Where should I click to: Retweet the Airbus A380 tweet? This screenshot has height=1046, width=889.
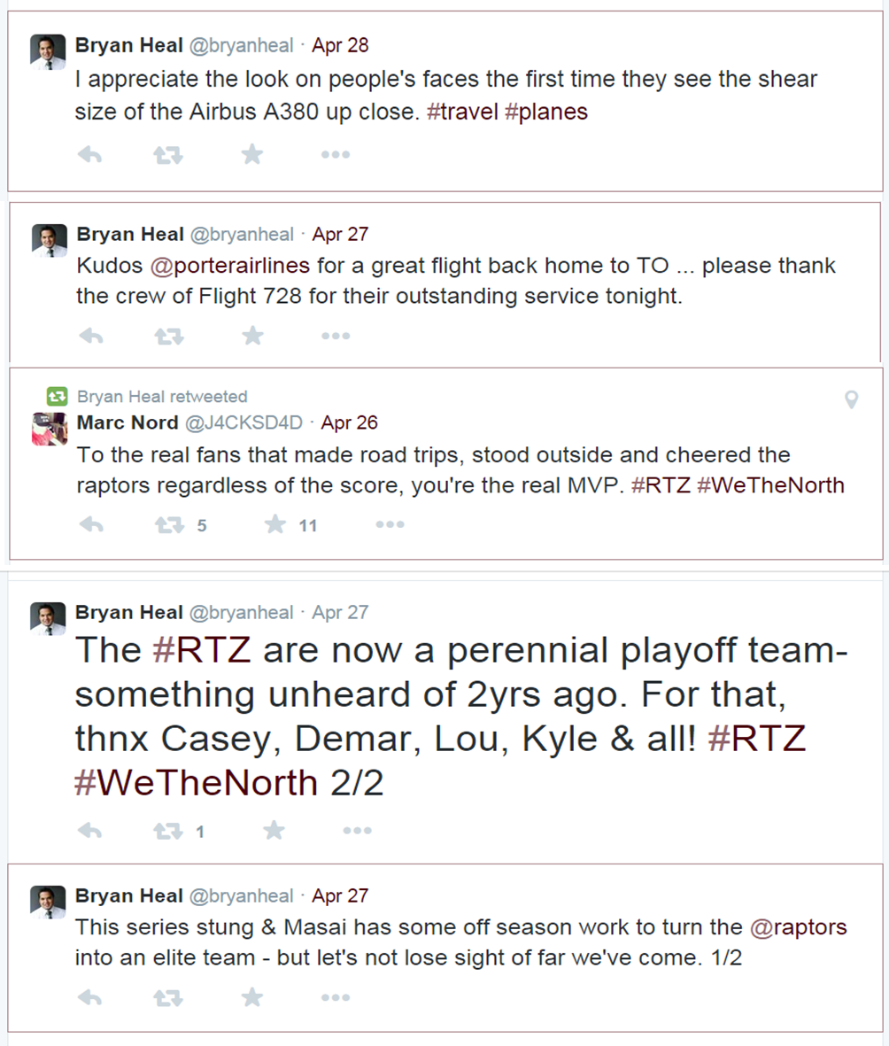click(x=168, y=155)
